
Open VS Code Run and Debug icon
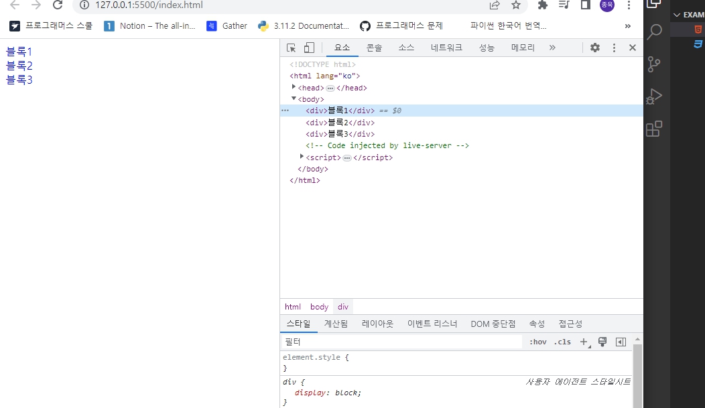tap(654, 96)
